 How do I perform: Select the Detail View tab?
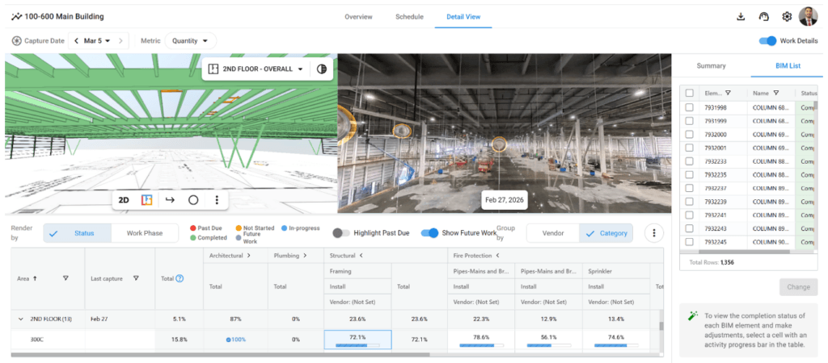pos(463,17)
